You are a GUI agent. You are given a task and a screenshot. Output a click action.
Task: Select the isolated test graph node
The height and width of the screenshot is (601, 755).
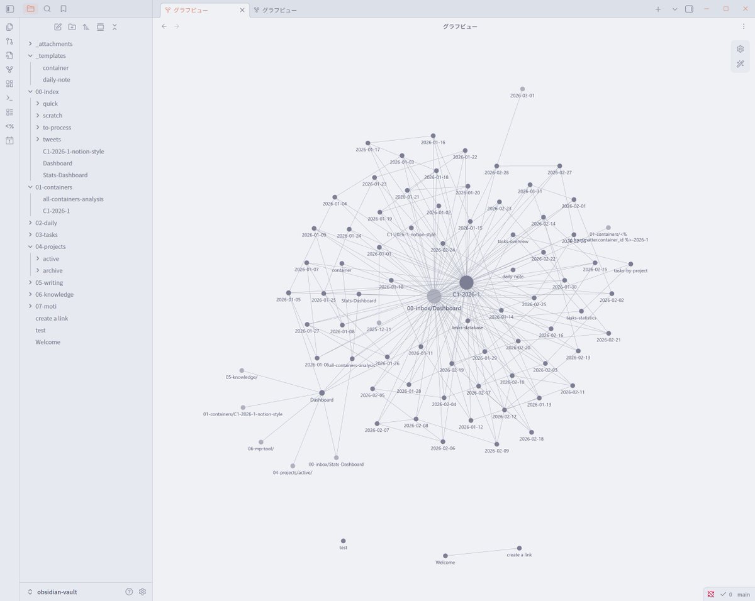coord(343,541)
